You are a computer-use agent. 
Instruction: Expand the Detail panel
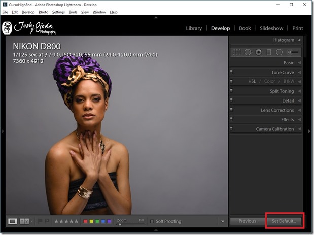coord(299,100)
